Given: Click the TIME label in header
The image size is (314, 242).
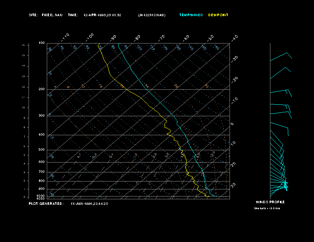Looking at the screenshot, I should pos(73,15).
